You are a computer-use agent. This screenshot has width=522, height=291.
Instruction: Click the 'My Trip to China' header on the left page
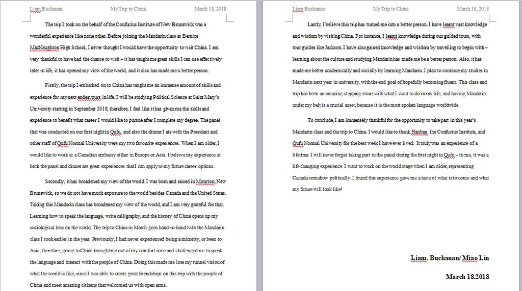click(x=128, y=9)
